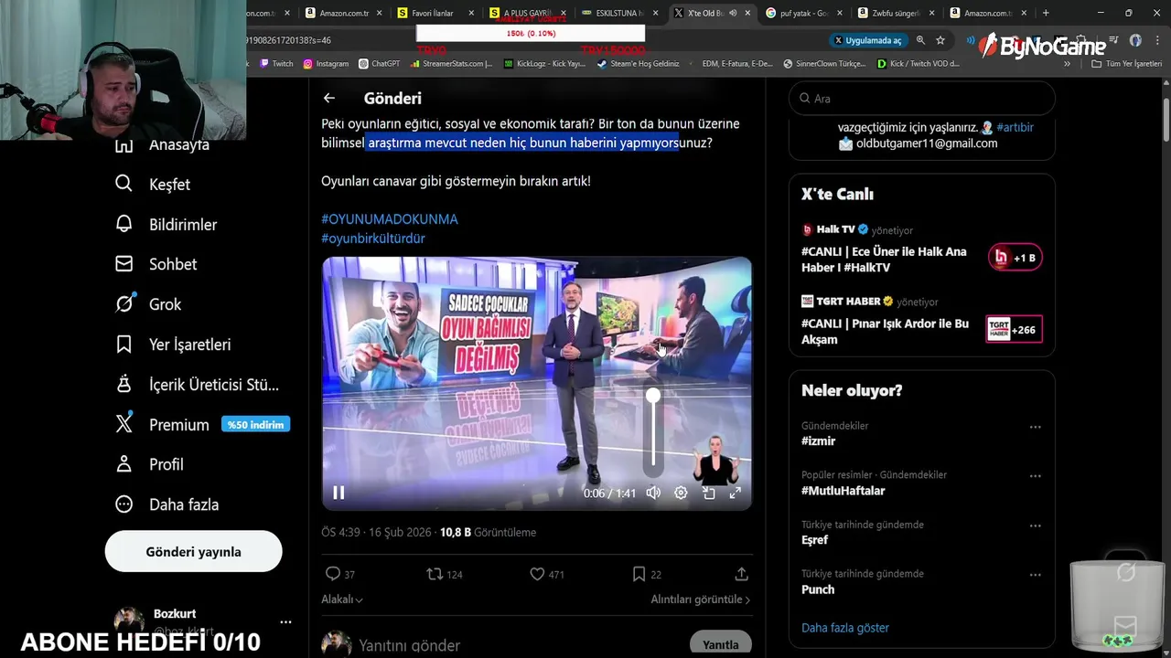
Task: Like the post (471)
Action: tap(547, 574)
